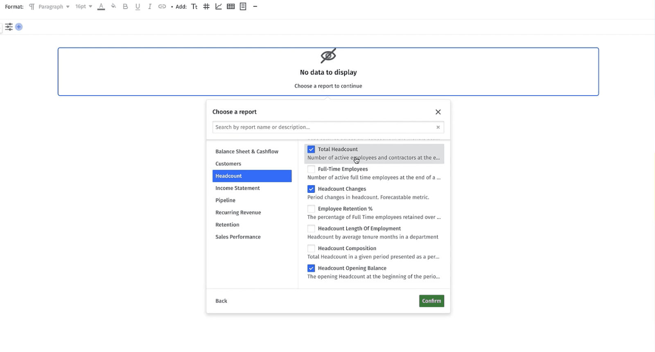Toggle bold formatting

click(125, 7)
